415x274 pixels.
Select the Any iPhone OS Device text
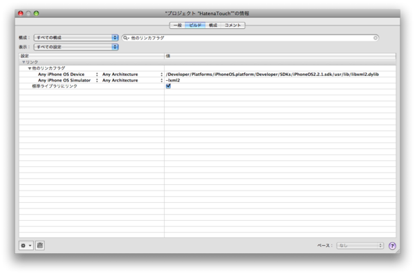61,75
